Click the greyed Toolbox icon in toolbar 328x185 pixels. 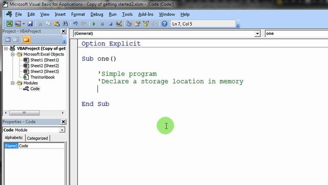pyautogui.click(x=154, y=24)
